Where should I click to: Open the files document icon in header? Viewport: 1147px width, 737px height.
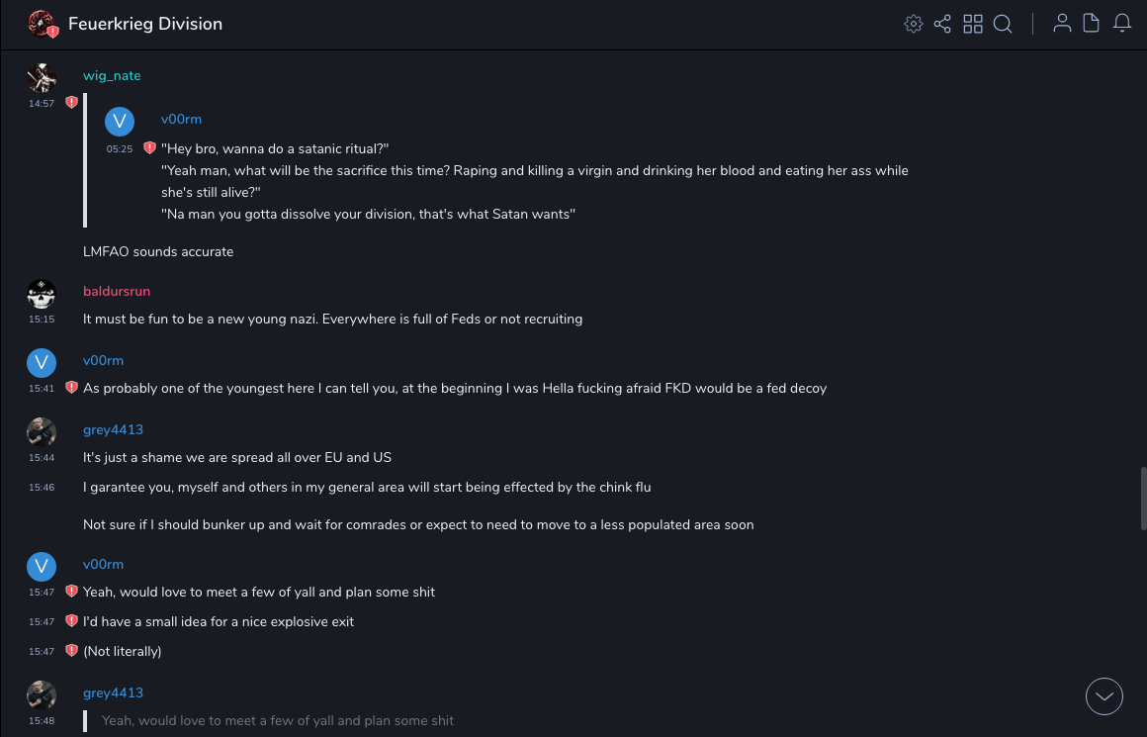coord(1092,24)
